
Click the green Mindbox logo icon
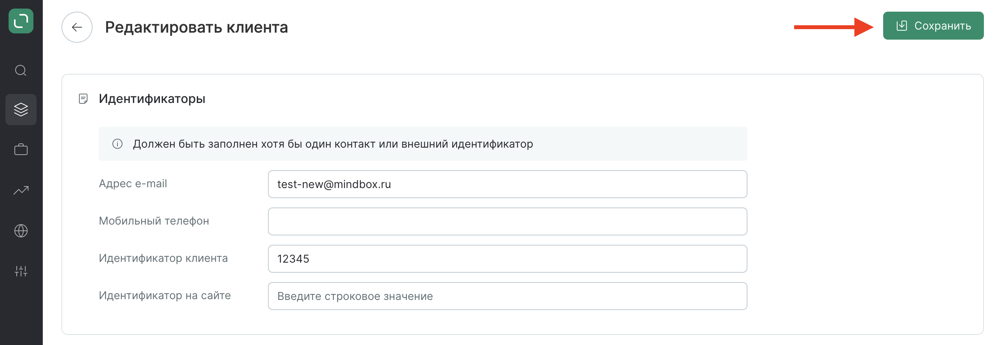tap(21, 21)
